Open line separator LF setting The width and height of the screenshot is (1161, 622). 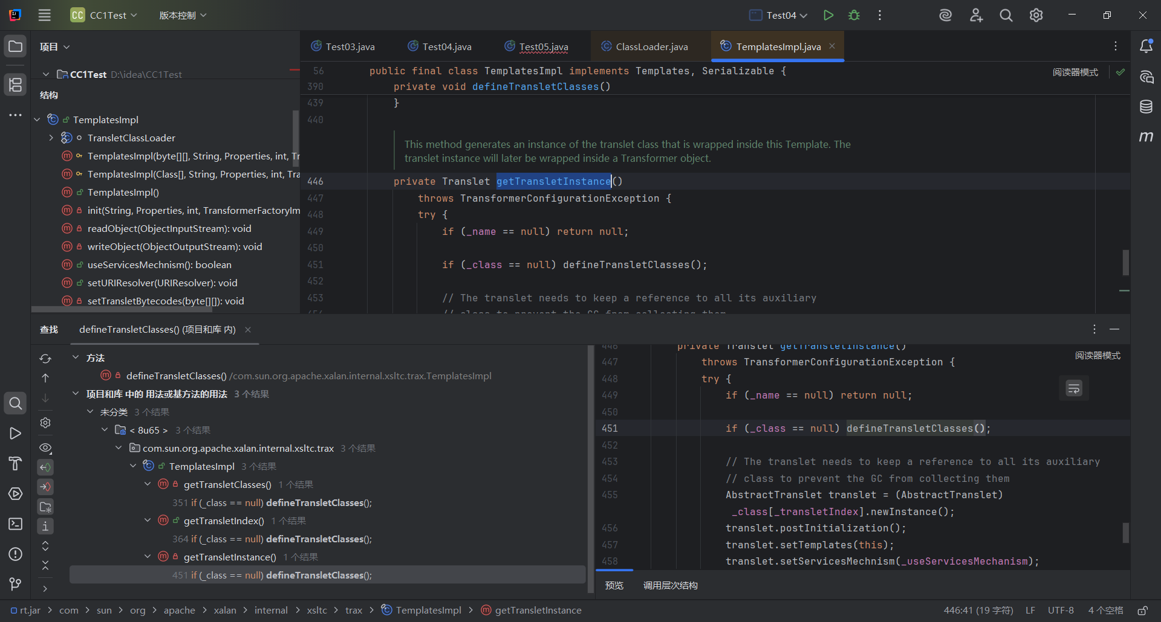tap(1030, 611)
